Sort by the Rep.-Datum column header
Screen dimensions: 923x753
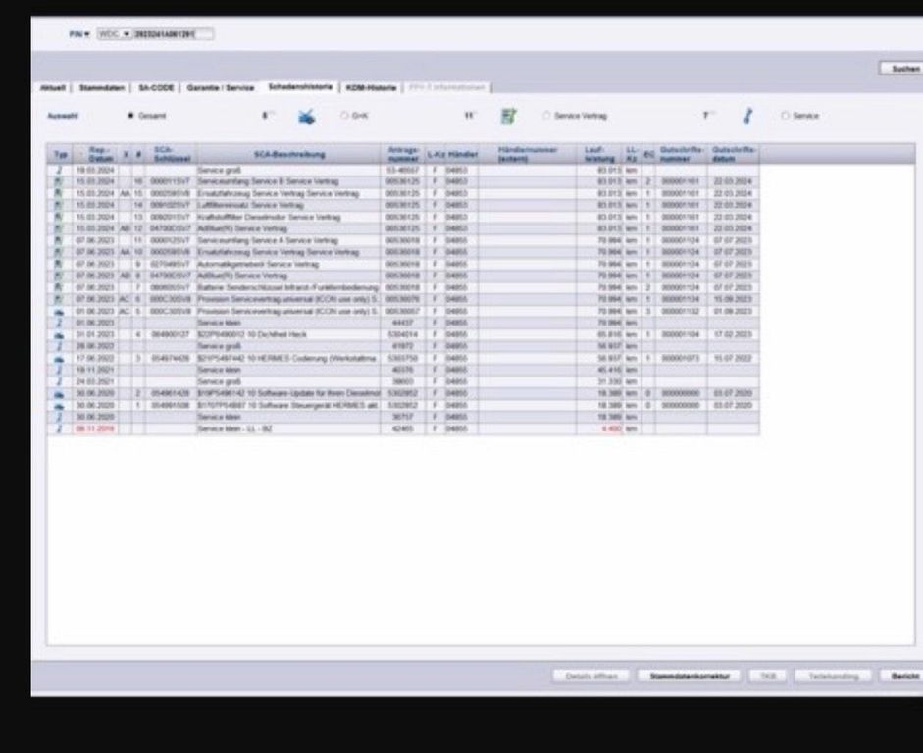point(101,154)
